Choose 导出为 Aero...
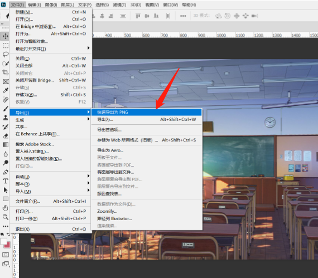This screenshot has height=278, width=318. tap(146, 150)
